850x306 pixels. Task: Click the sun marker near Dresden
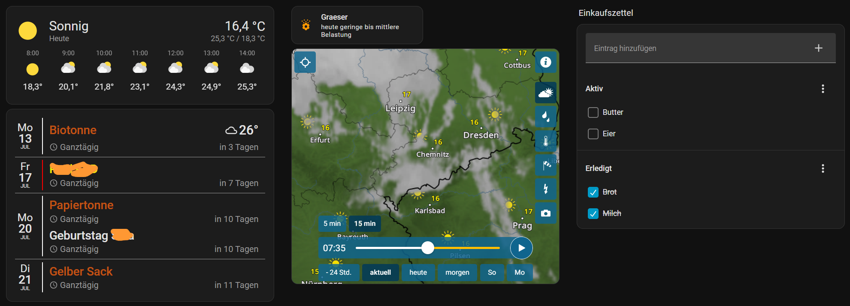pos(495,114)
